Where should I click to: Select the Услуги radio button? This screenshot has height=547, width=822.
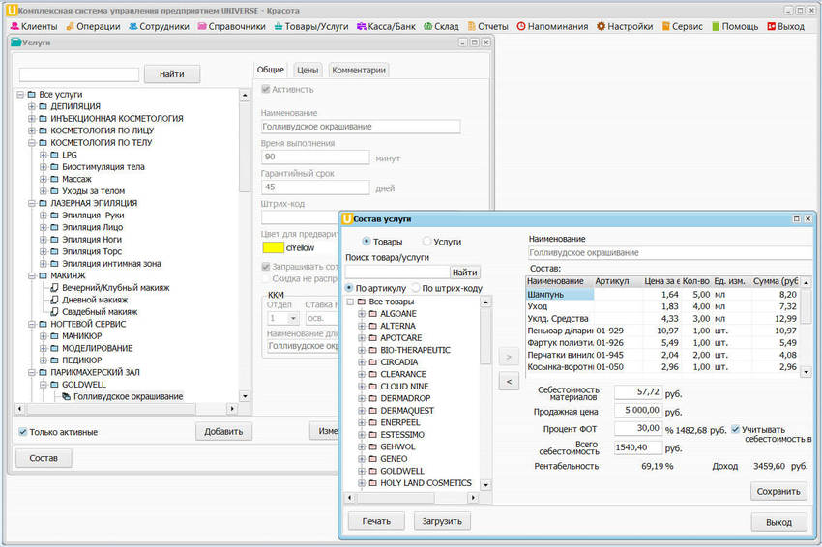(427, 242)
